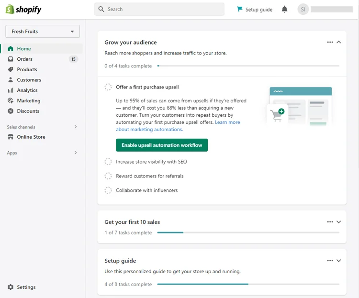Screen dimensions: 359x298
Task: Open the Fresh Fruits store dropdown
Action: 43,32
